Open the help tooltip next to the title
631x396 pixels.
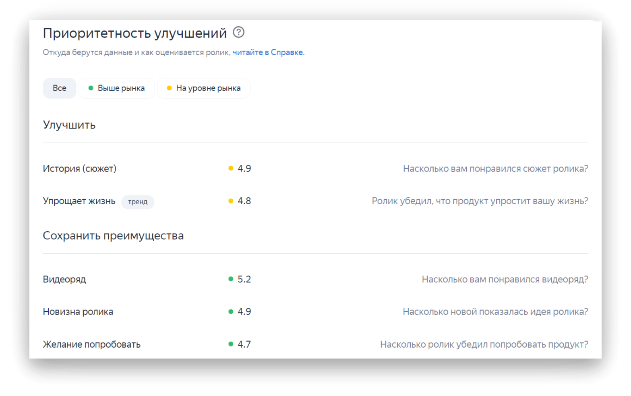(x=238, y=32)
